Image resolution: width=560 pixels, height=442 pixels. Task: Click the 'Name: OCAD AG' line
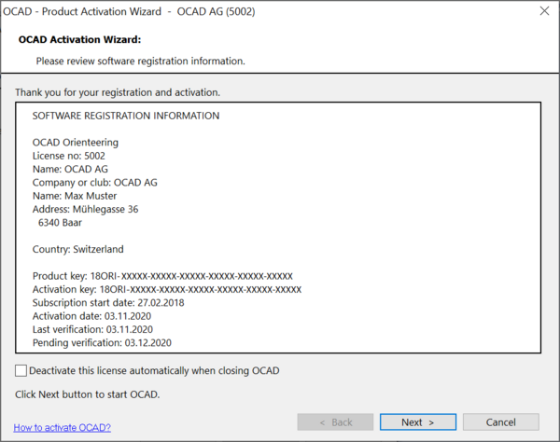tap(70, 169)
